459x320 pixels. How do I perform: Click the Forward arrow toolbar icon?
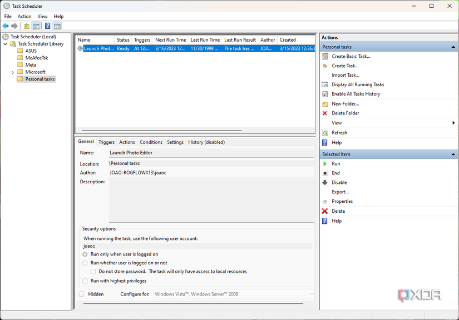14,26
